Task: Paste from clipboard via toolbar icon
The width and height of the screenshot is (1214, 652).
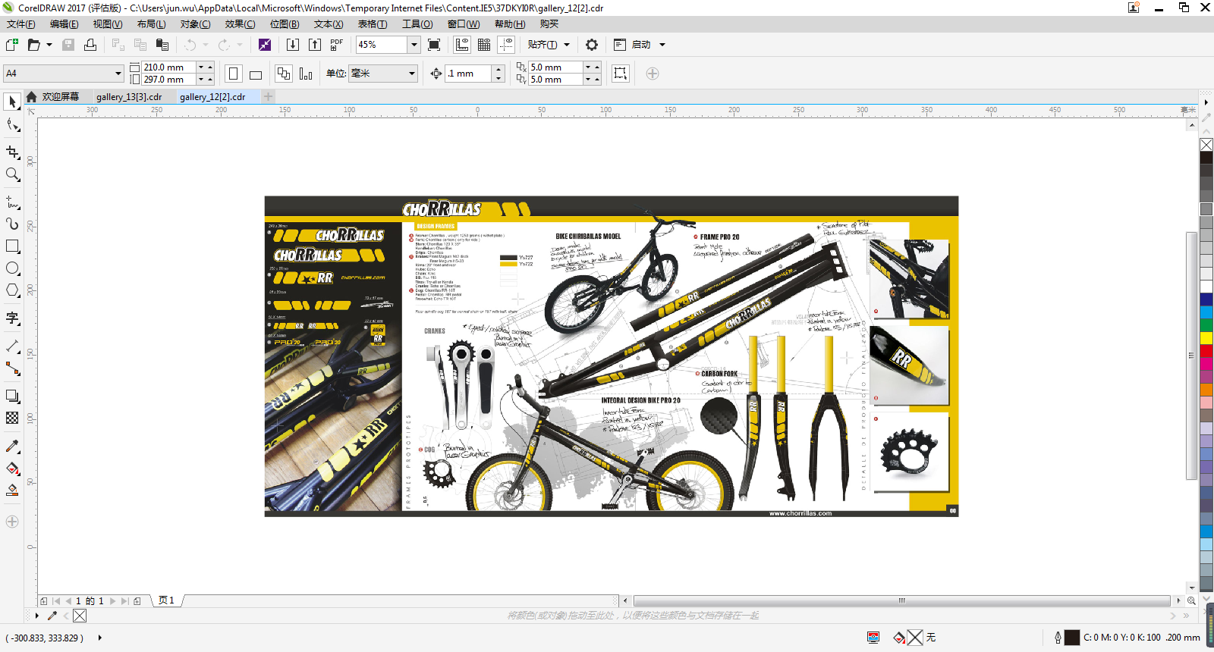Action: coord(162,45)
